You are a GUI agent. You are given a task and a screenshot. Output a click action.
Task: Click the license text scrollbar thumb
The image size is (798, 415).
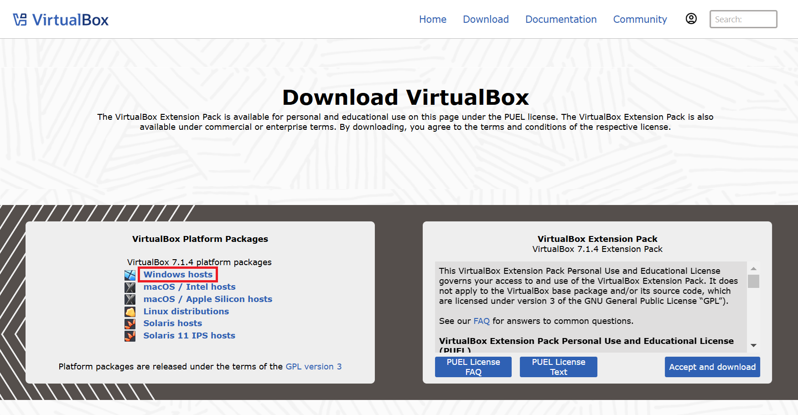754,281
